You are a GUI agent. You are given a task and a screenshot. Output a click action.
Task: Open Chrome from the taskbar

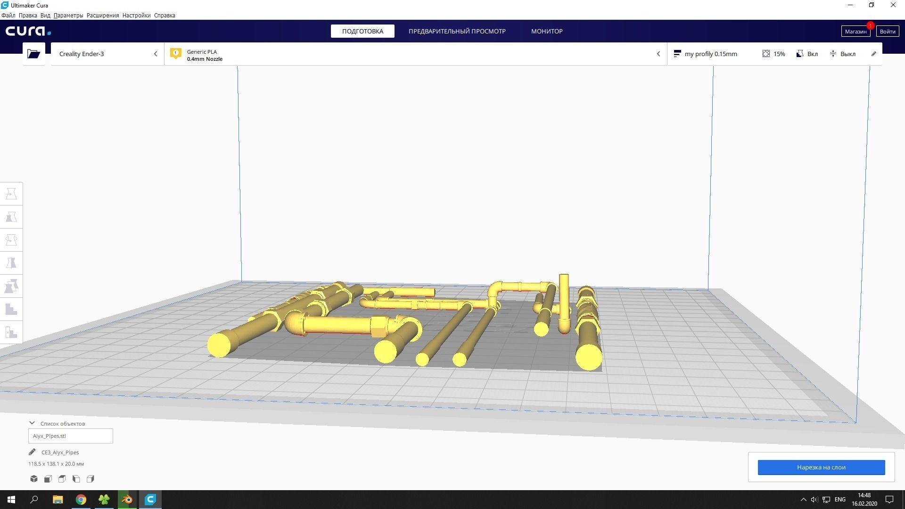coord(81,500)
